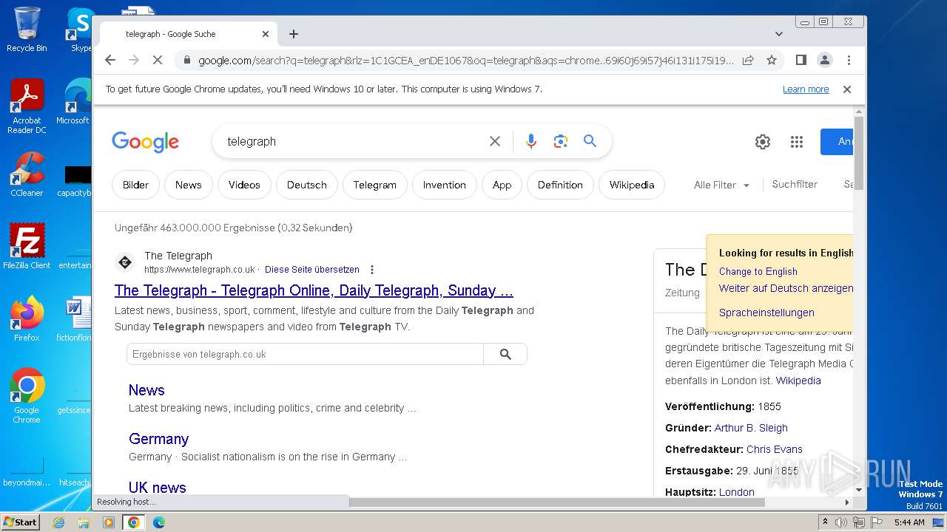Image resolution: width=947 pixels, height=532 pixels.
Task: Launch Internet Explorer from taskbar
Action: (x=58, y=522)
